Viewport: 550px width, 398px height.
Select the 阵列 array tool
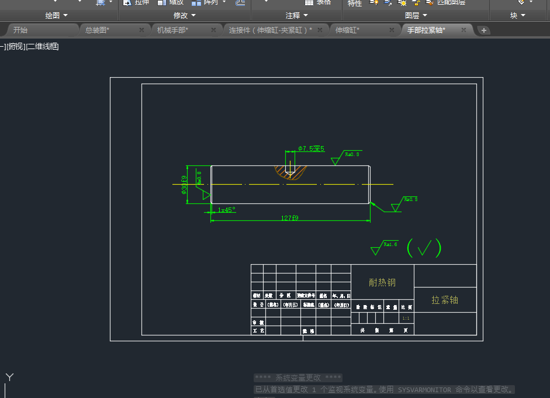point(205,2)
